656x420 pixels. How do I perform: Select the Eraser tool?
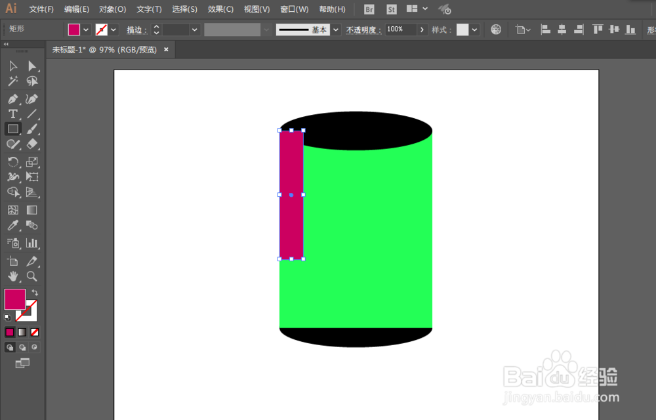[31, 144]
